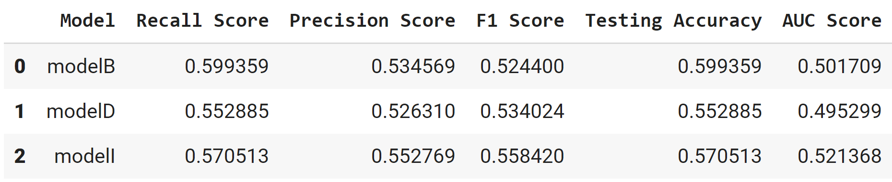The width and height of the screenshot is (892, 182).
Task: Click the Model column header
Action: coord(87,21)
